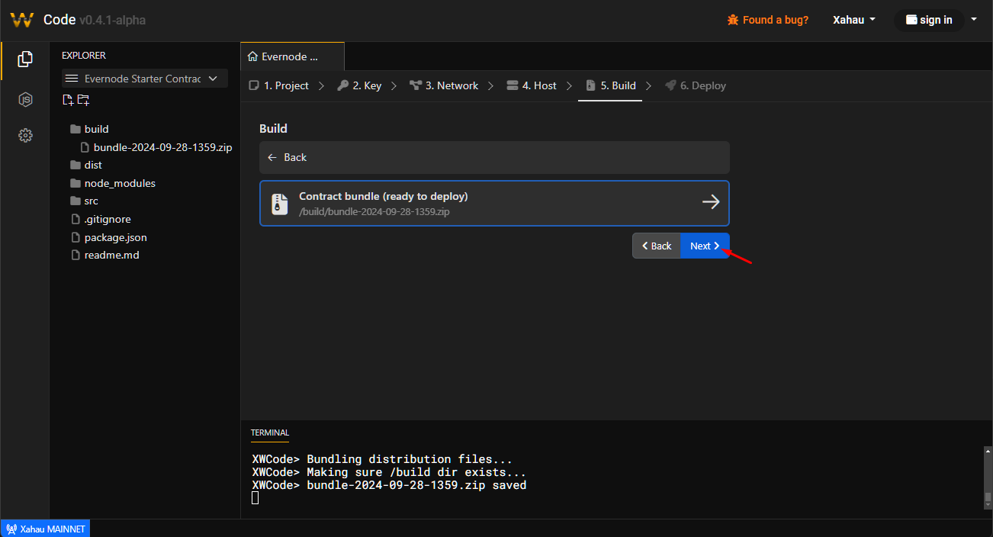Click the EXPLORER panel heading

click(84, 56)
